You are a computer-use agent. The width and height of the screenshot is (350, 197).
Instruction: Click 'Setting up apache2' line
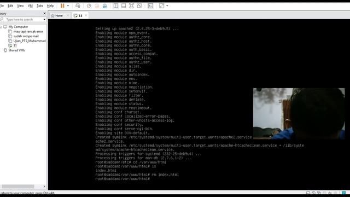click(137, 29)
